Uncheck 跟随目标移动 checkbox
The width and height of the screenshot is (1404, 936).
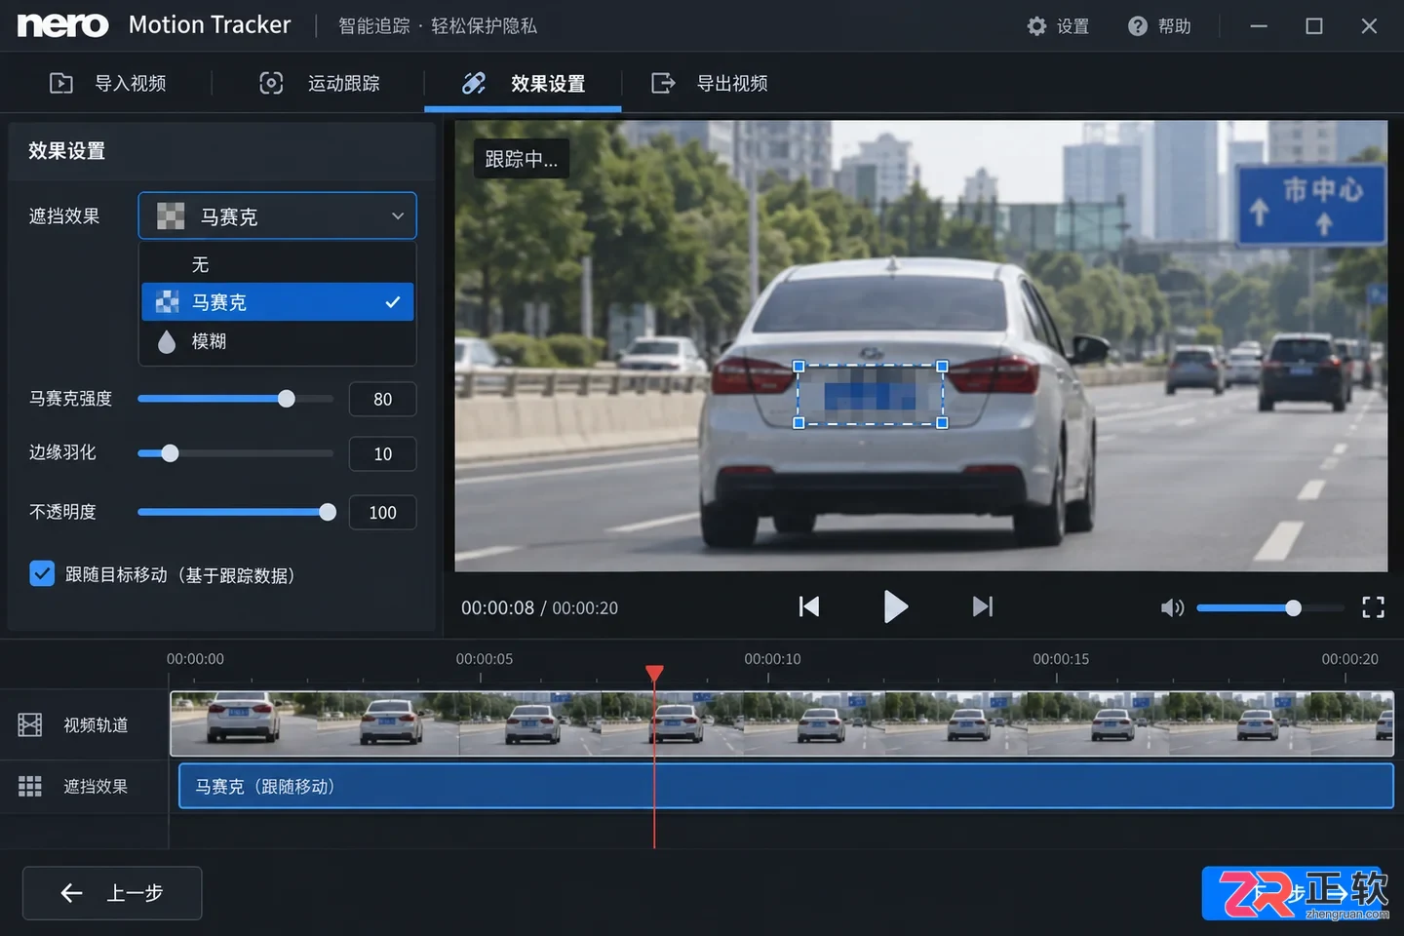point(42,573)
